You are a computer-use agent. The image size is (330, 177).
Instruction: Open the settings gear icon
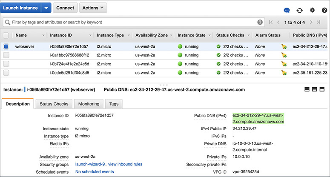point(312,10)
